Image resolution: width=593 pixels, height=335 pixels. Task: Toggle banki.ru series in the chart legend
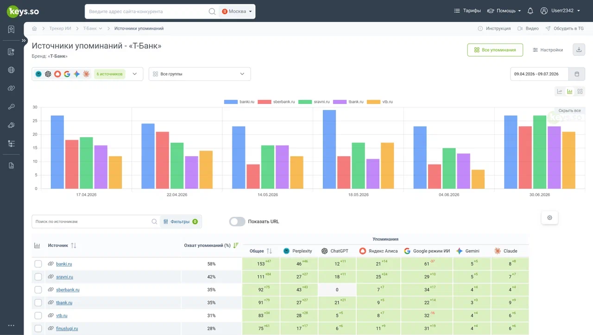(x=240, y=101)
